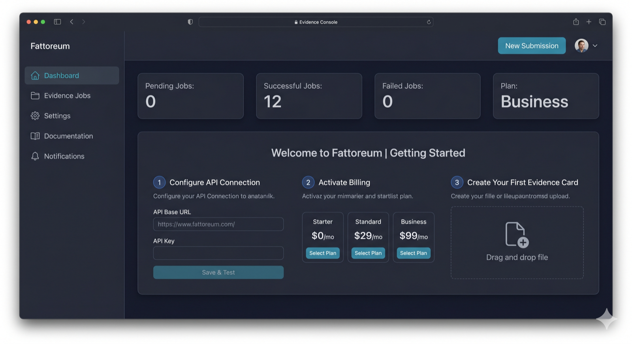Click the privacy shield icon

(190, 22)
